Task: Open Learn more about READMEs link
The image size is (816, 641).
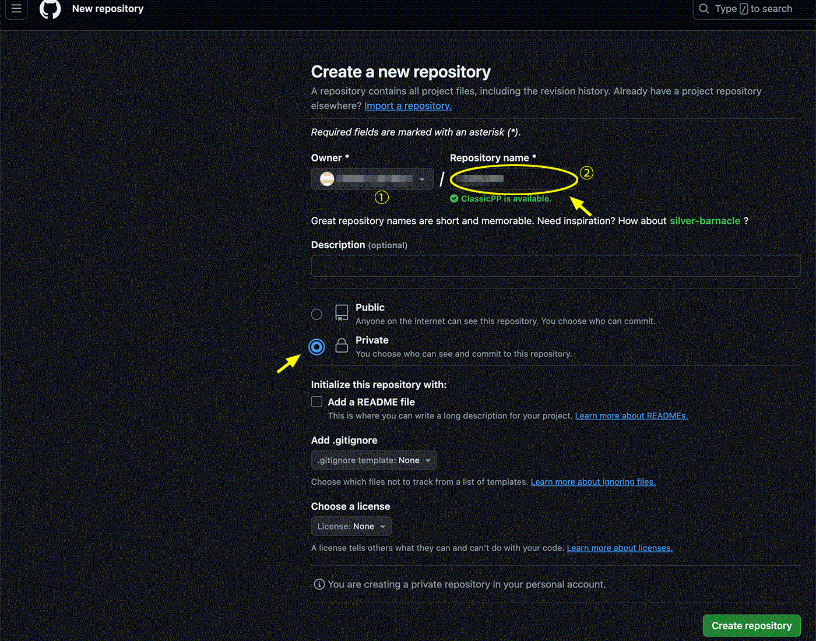Action: click(631, 415)
